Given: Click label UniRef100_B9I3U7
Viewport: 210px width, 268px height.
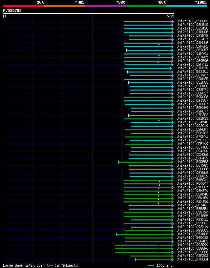Looking at the screenshot, I should pos(192,100).
